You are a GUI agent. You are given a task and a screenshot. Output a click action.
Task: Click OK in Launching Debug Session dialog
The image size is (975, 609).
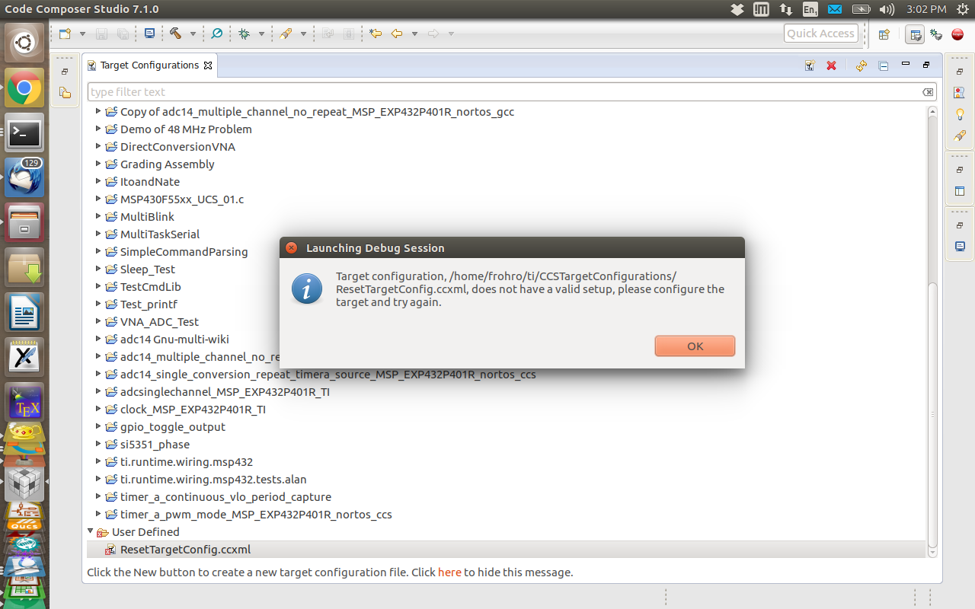pyautogui.click(x=695, y=346)
